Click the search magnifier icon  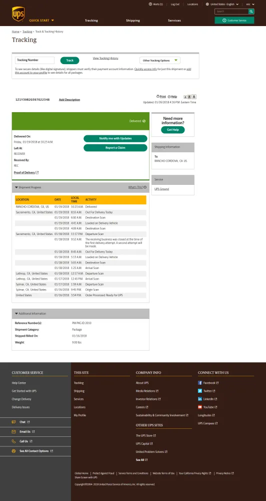pyautogui.click(x=251, y=12)
